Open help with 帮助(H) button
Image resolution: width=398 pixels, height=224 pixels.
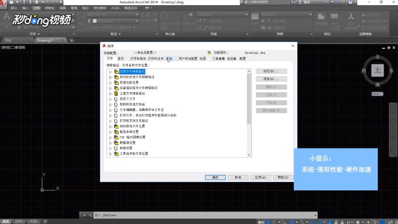pos(283,177)
